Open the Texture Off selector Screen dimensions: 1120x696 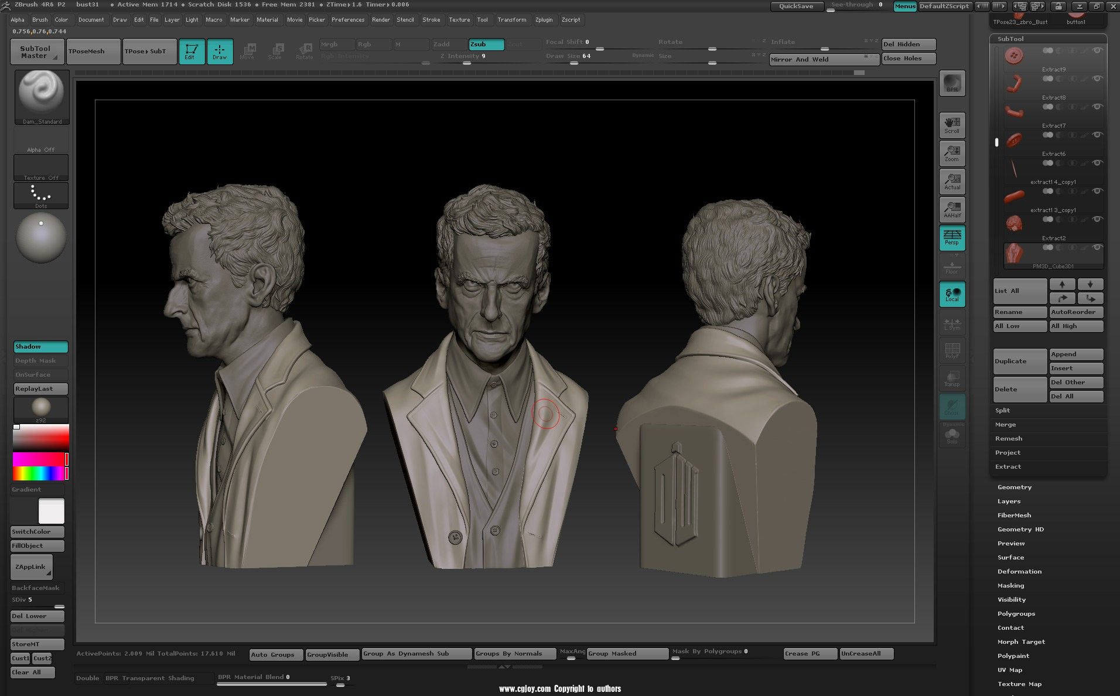(x=41, y=168)
